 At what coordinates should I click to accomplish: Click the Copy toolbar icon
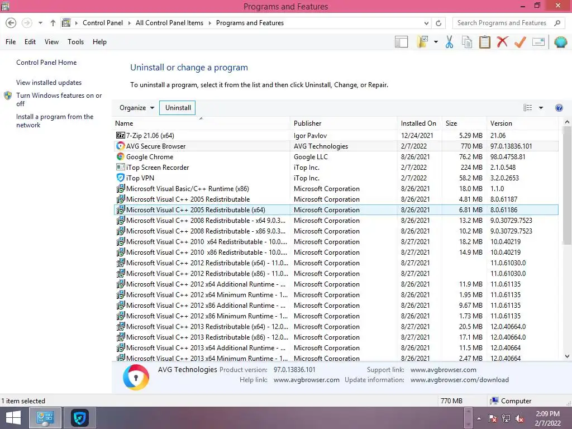click(467, 42)
